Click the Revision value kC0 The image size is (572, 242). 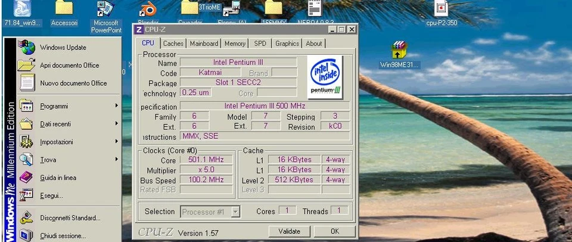coord(335,126)
